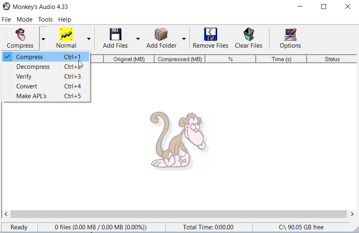Click the Normal compression level icon
Image resolution: width=359 pixels, height=233 pixels.
(x=66, y=34)
